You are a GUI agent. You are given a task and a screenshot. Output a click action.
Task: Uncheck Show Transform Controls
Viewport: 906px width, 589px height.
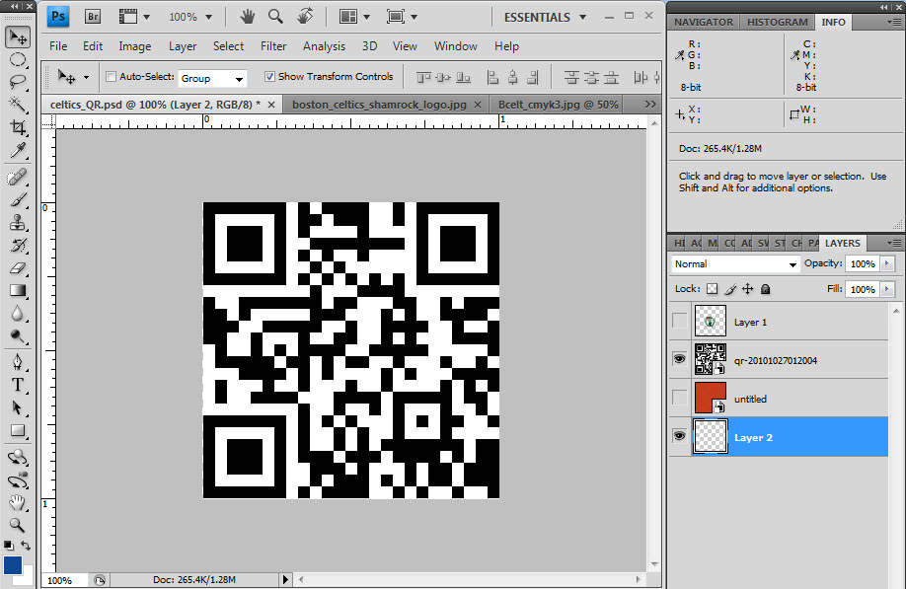click(x=269, y=76)
